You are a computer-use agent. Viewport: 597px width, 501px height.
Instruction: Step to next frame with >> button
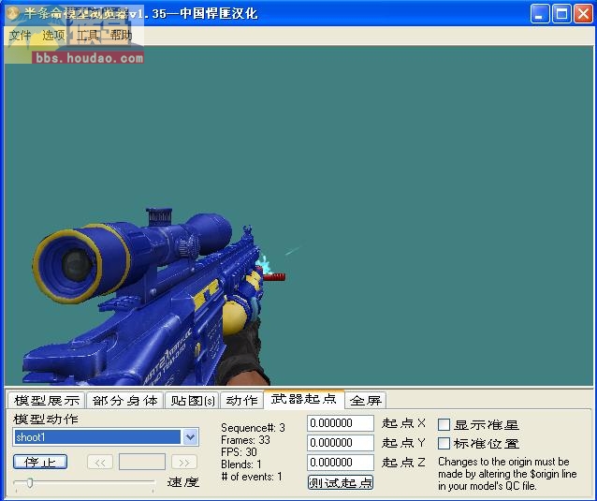(x=184, y=463)
